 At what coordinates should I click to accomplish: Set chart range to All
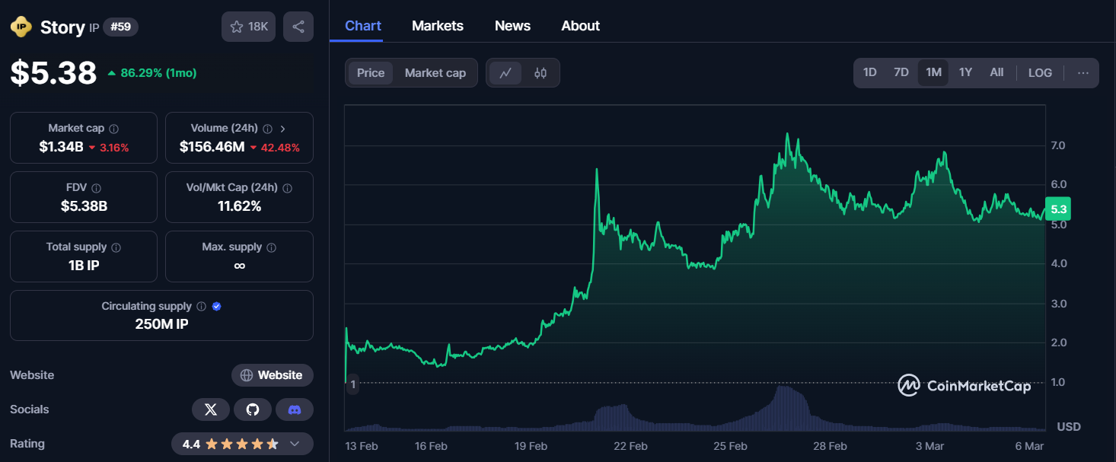[996, 73]
